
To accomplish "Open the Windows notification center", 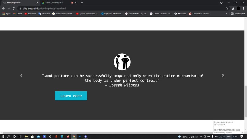I will 242,137.
